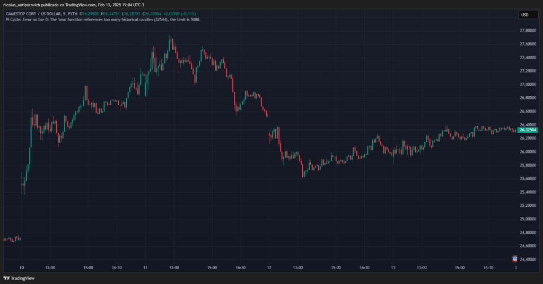Click price axis label 24,80000

point(528,233)
